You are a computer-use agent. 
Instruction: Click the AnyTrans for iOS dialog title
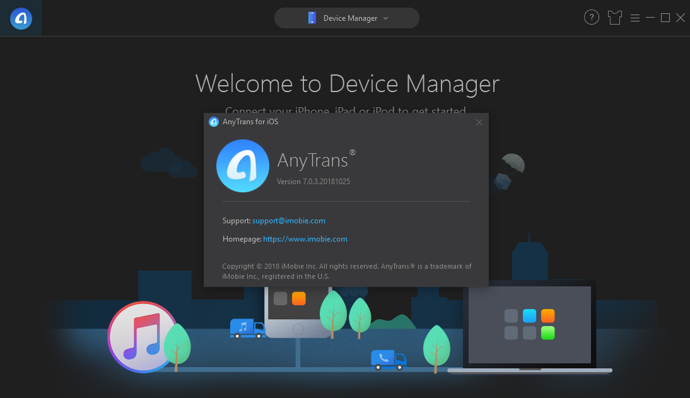(x=250, y=122)
